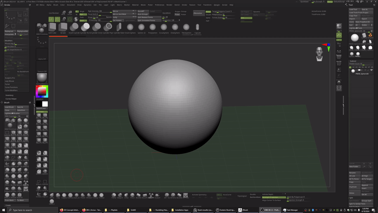
Task: Choose the PolySphere primitive icon
Action: pyautogui.click(x=152, y=28)
